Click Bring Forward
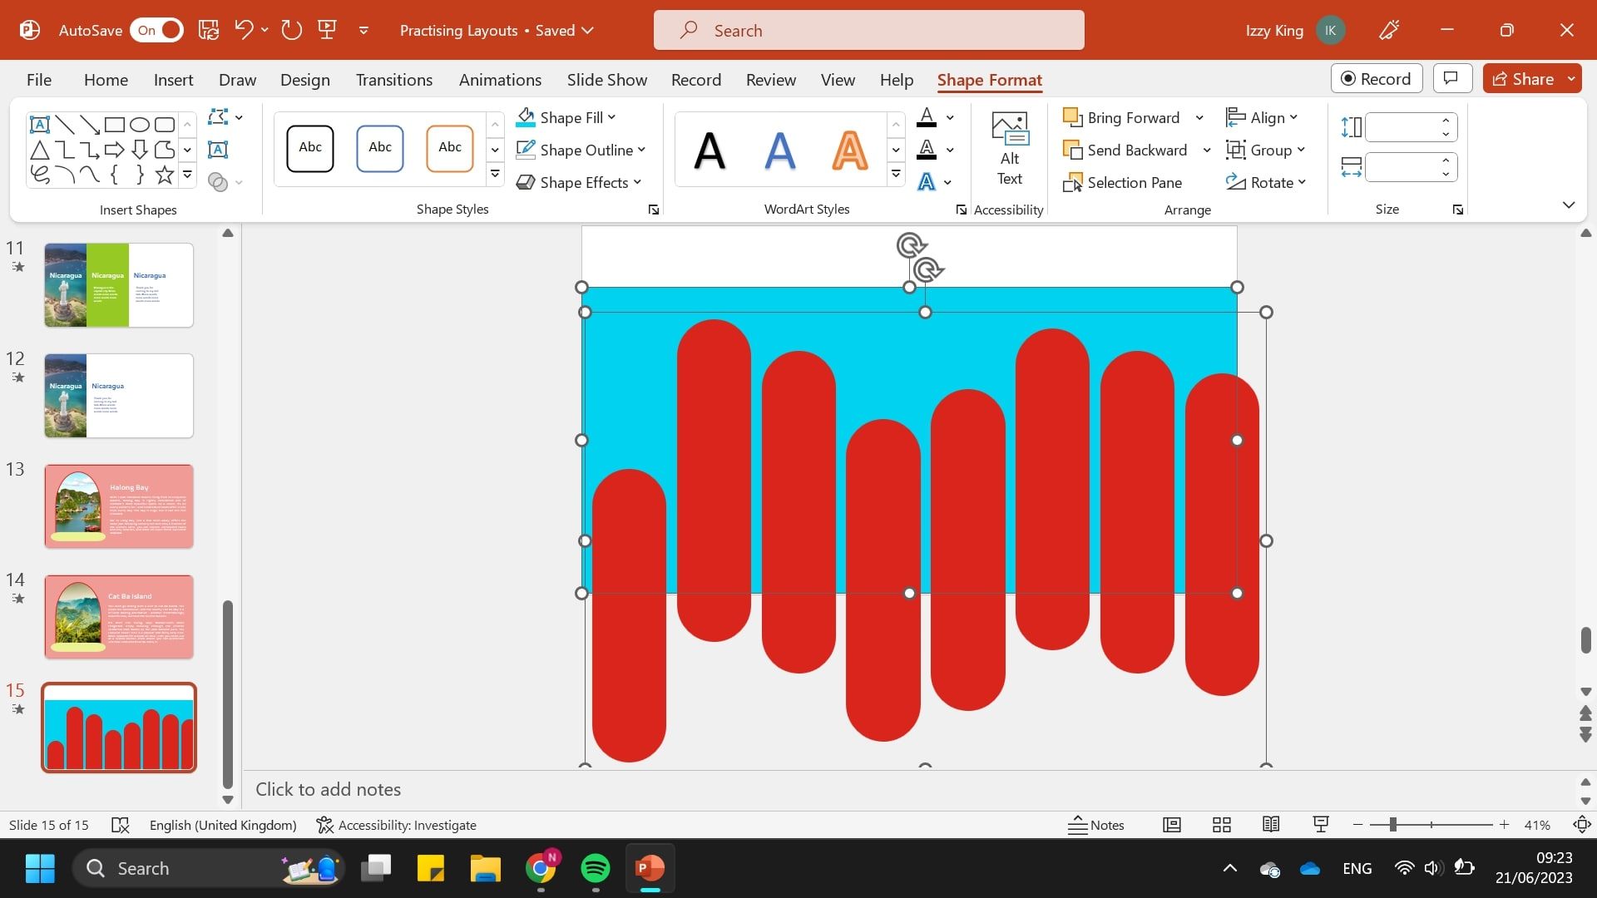 pos(1123,118)
